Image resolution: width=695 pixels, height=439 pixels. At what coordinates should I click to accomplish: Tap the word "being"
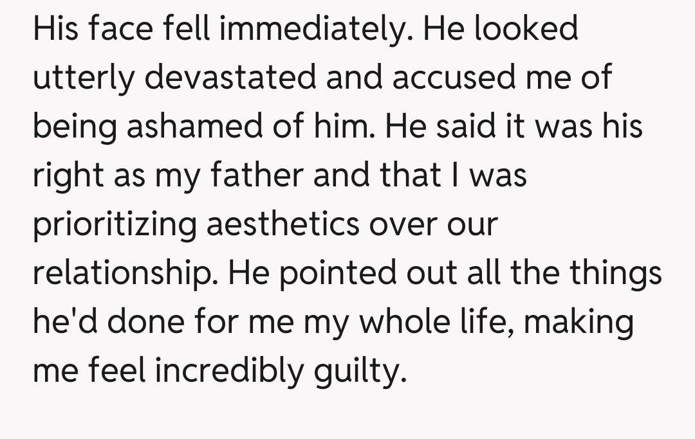point(74,128)
